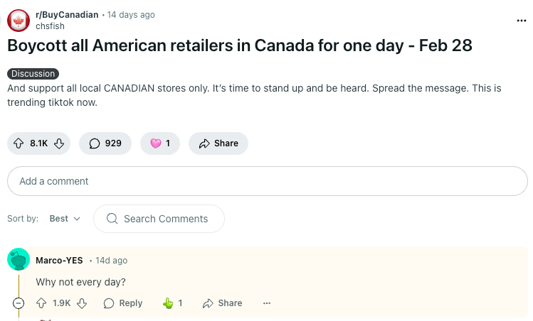Select the Discussion flair tag
This screenshot has height=321, width=533.
tap(33, 74)
